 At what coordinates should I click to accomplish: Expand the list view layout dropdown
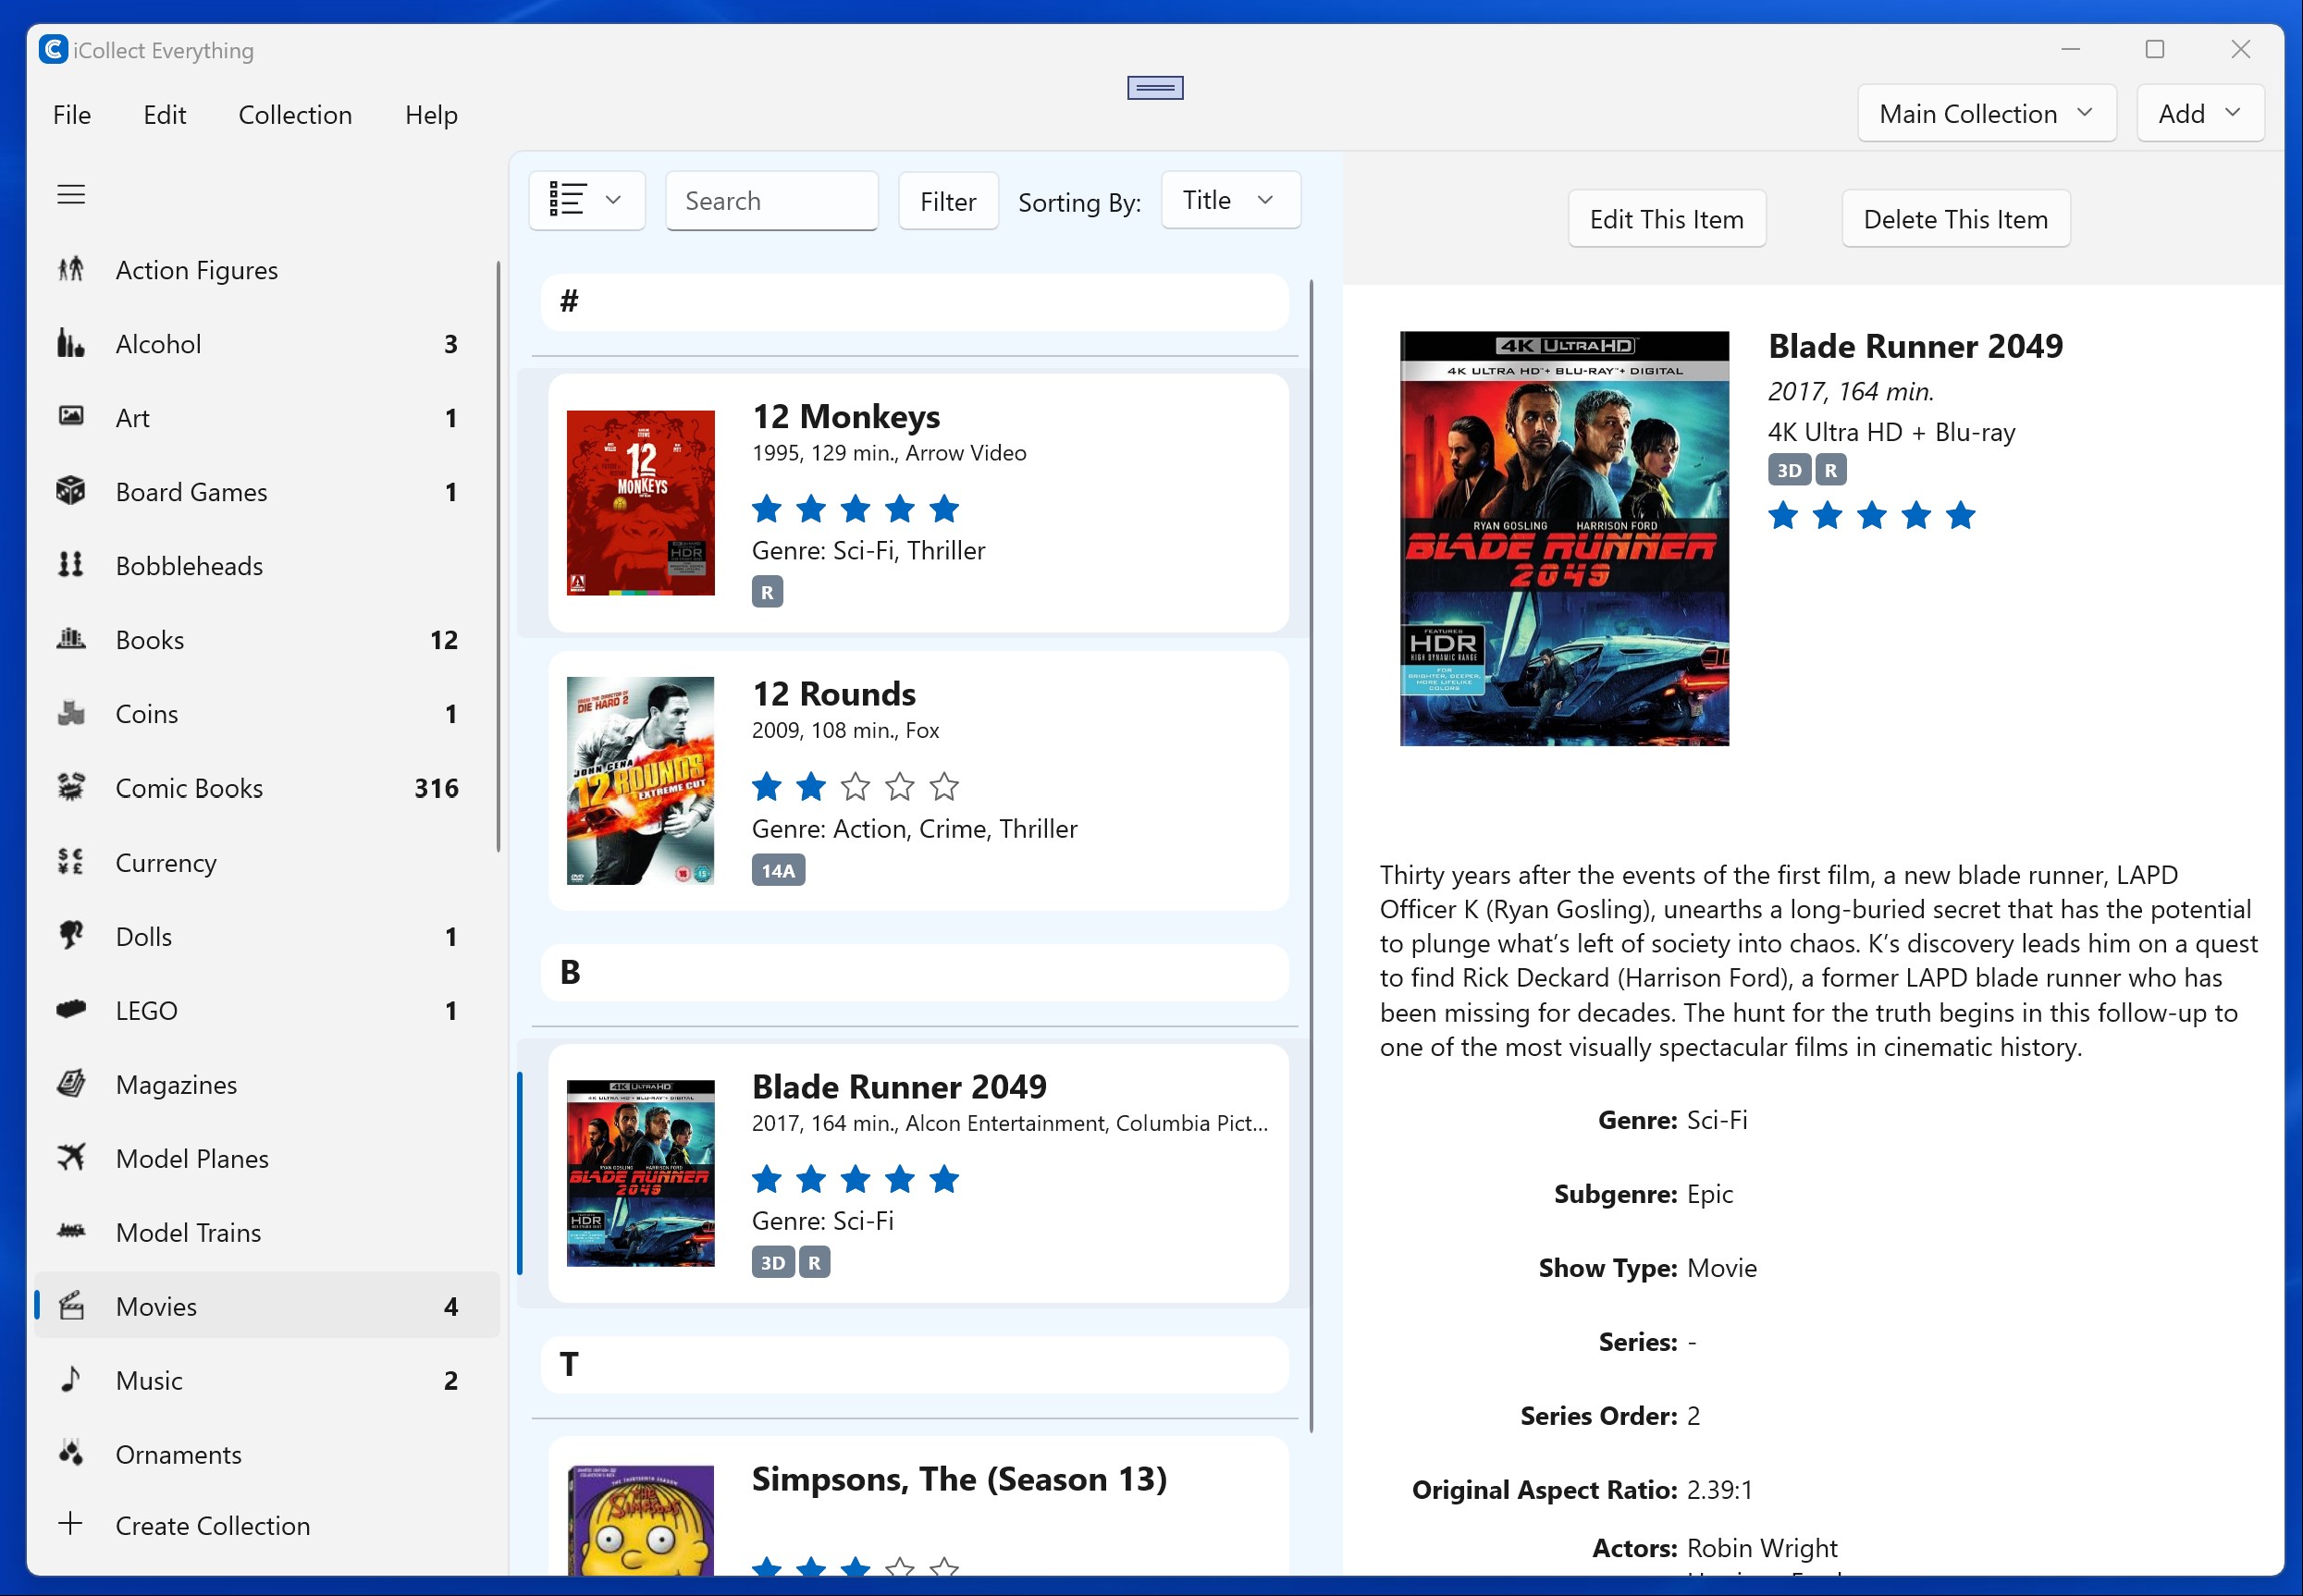tap(587, 200)
